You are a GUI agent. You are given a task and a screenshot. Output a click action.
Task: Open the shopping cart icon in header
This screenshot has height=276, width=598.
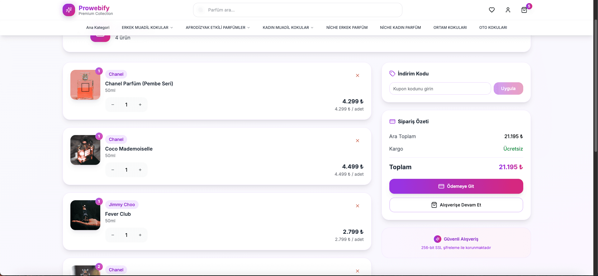[524, 10]
